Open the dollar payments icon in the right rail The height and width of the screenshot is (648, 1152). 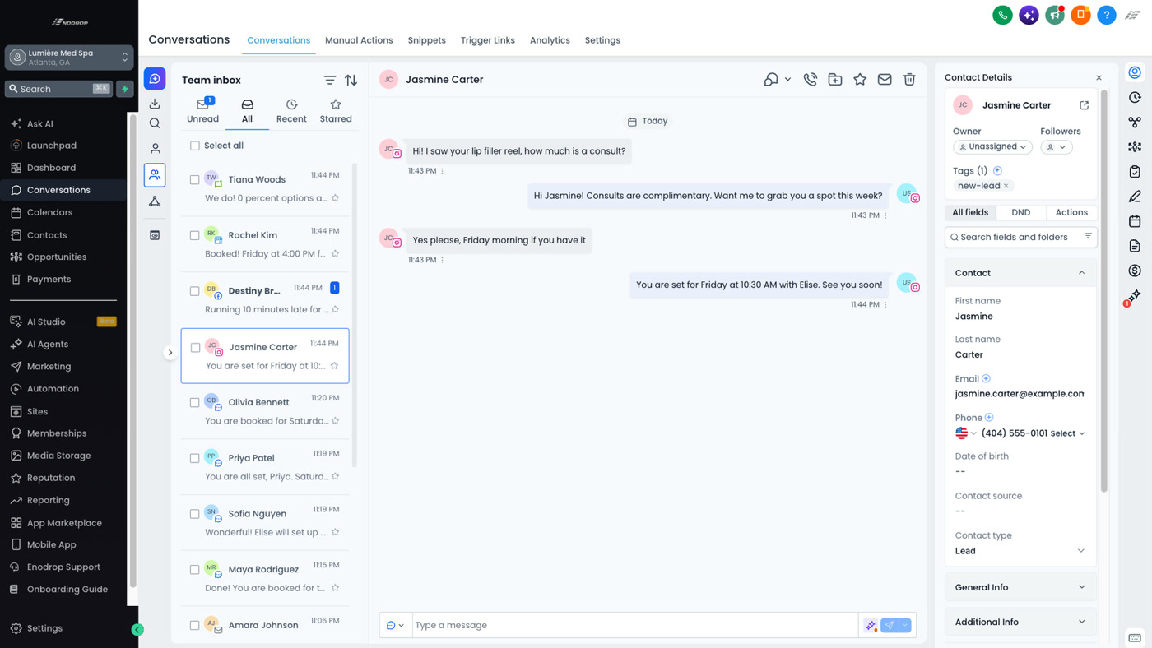[x=1135, y=271]
